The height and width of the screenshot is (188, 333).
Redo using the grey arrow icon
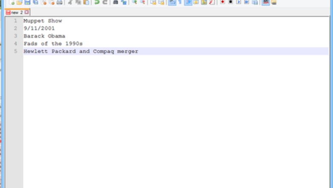coord(105,2)
